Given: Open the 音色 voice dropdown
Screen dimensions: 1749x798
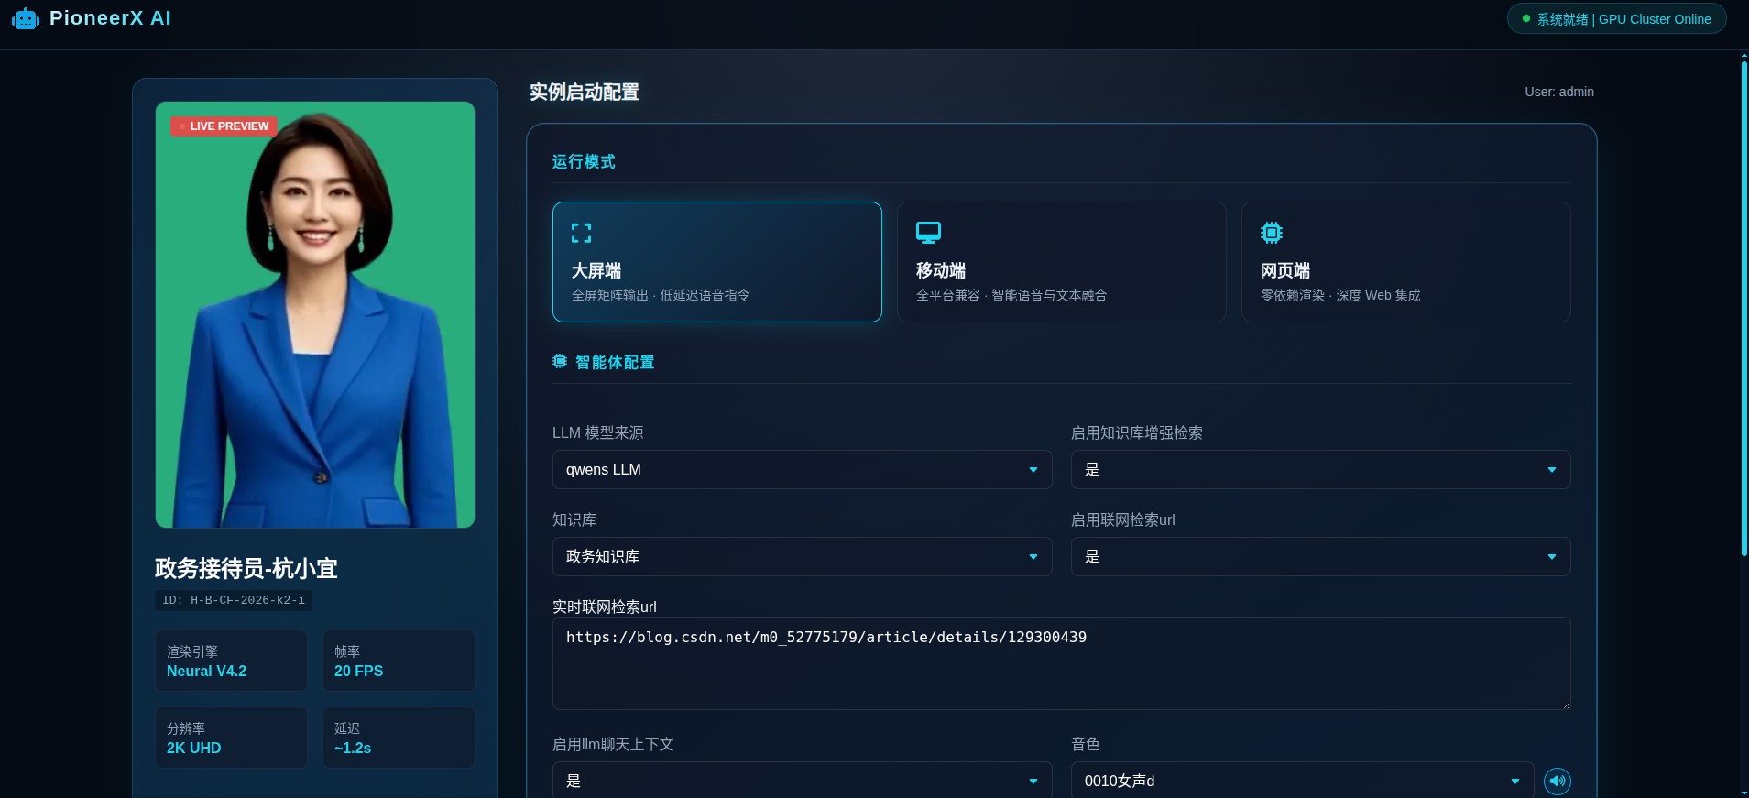Looking at the screenshot, I should point(1301,781).
